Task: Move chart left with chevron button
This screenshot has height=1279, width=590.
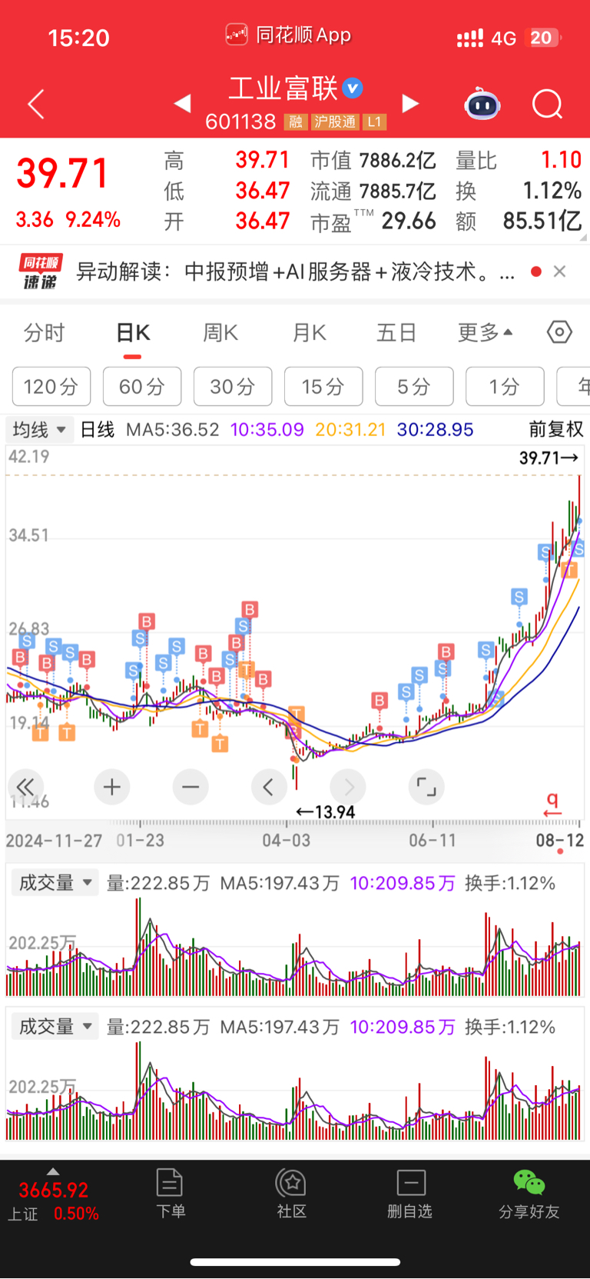Action: coord(269,787)
